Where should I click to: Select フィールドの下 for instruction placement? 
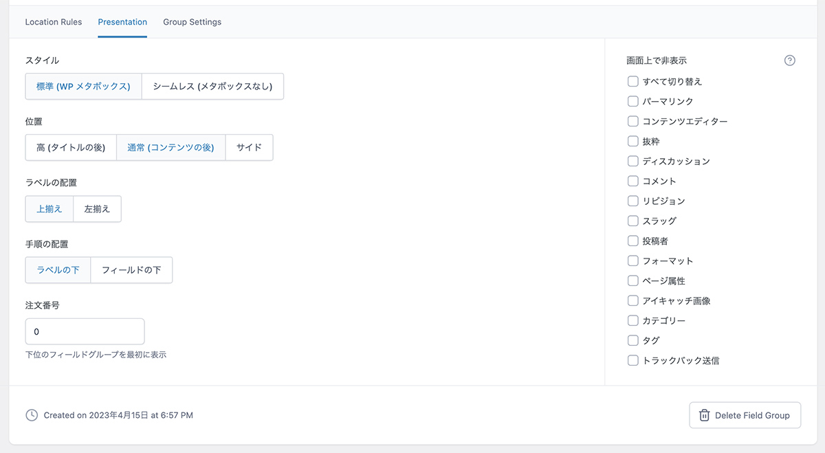coord(131,270)
